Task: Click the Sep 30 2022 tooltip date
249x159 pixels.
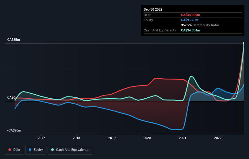Action: [x=153, y=9]
